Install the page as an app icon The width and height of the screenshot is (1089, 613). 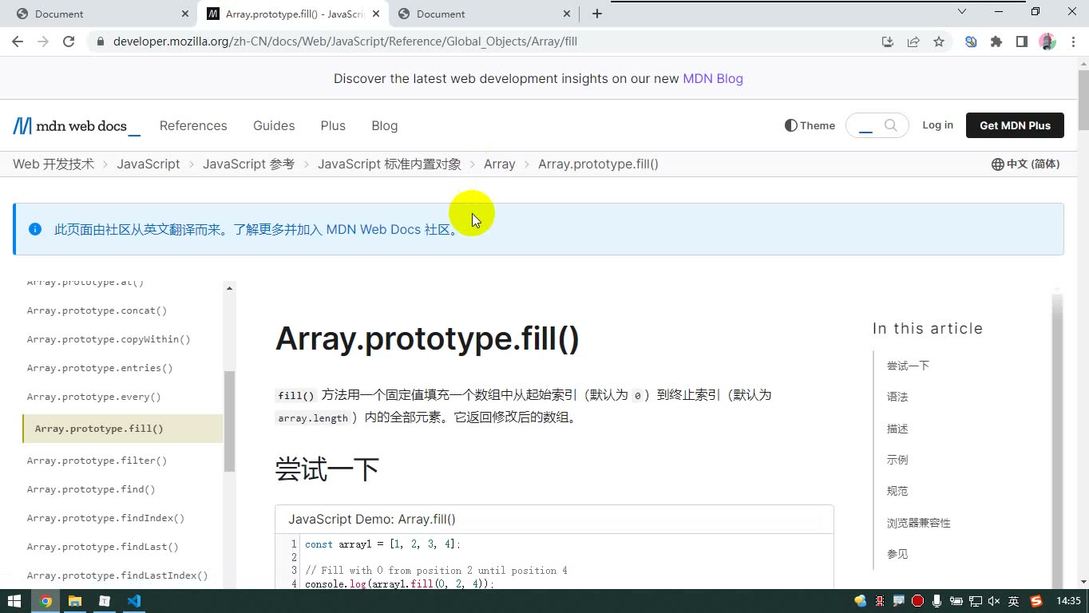(x=888, y=42)
